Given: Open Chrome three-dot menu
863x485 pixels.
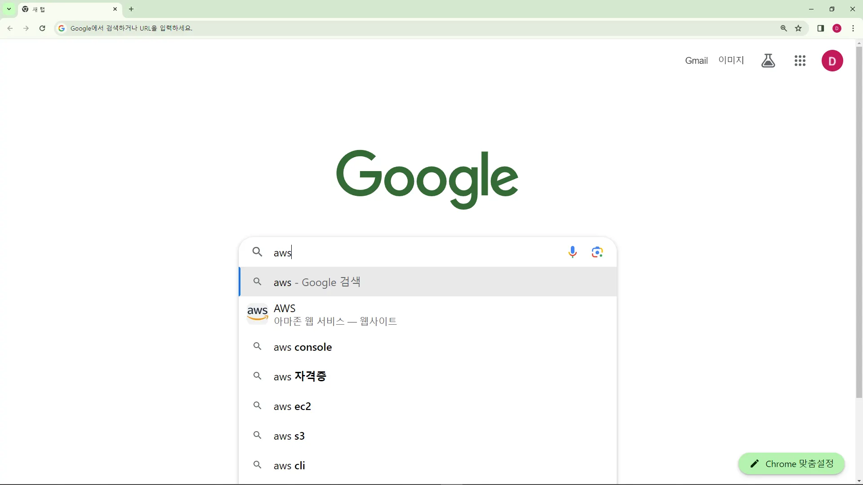Looking at the screenshot, I should click(853, 28).
